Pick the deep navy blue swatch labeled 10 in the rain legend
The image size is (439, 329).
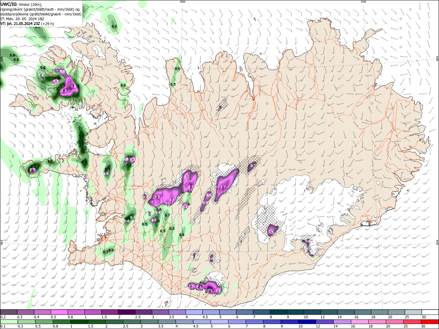(x=307, y=322)
